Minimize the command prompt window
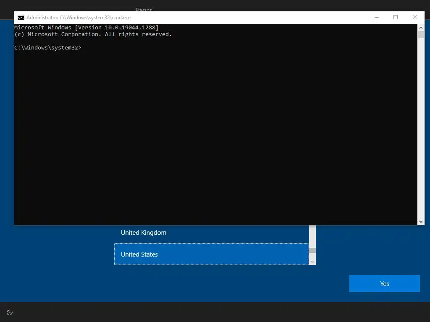The image size is (430, 322). pyautogui.click(x=377, y=18)
